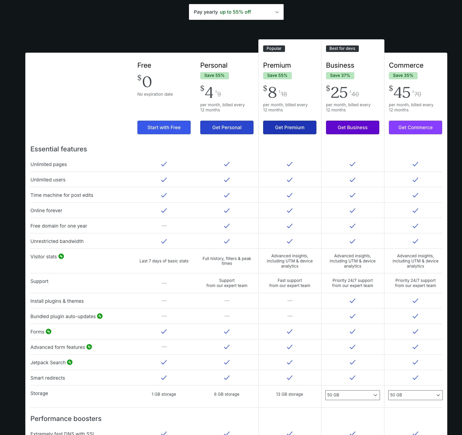Click the Personal plan Save 55% badge

click(x=215, y=76)
